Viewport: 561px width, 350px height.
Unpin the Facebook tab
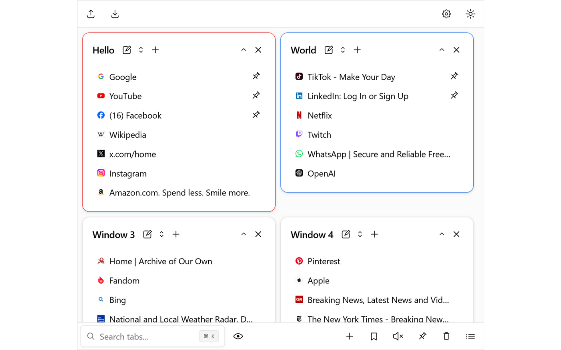(x=256, y=115)
